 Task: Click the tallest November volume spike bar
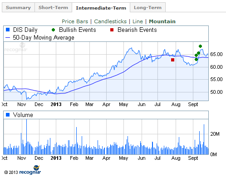point(26,137)
